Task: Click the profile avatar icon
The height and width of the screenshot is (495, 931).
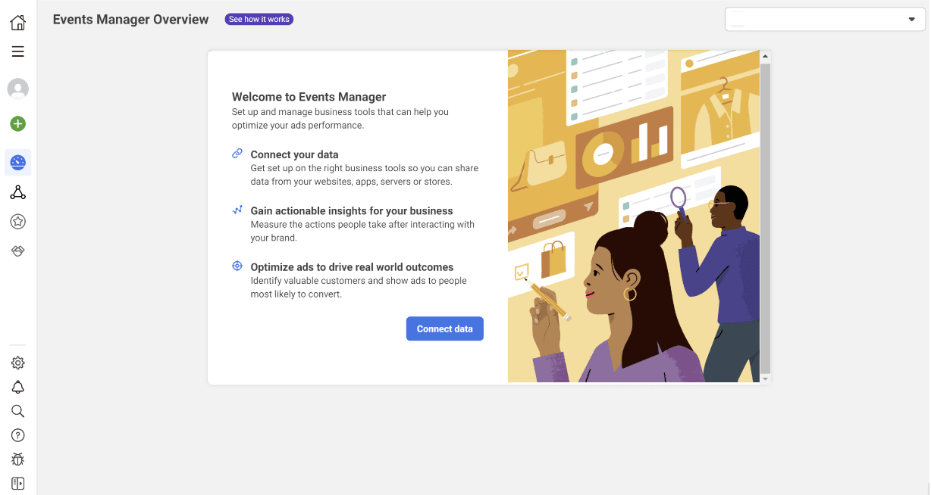Action: (18, 89)
